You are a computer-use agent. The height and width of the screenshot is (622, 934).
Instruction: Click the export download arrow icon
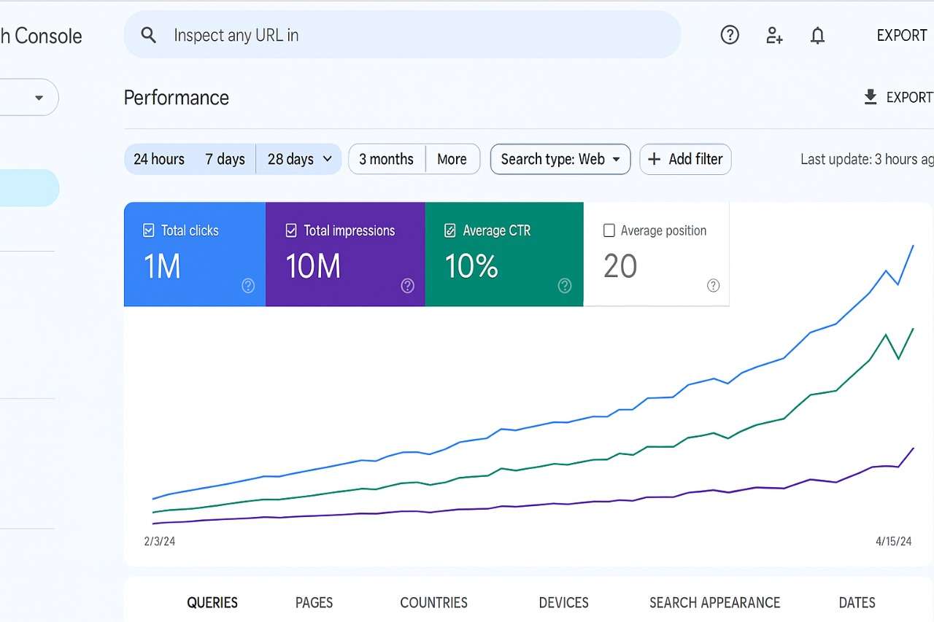pyautogui.click(x=870, y=97)
